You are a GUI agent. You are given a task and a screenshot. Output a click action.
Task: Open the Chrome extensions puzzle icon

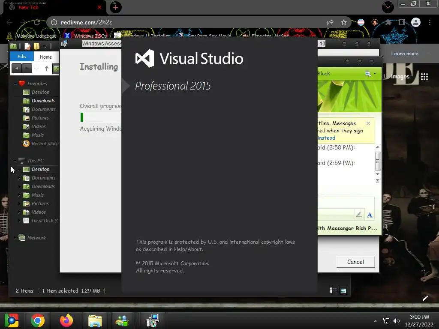[x=388, y=22]
